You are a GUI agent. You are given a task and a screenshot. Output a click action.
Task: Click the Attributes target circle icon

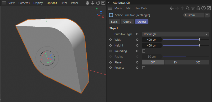click(x=204, y=8)
